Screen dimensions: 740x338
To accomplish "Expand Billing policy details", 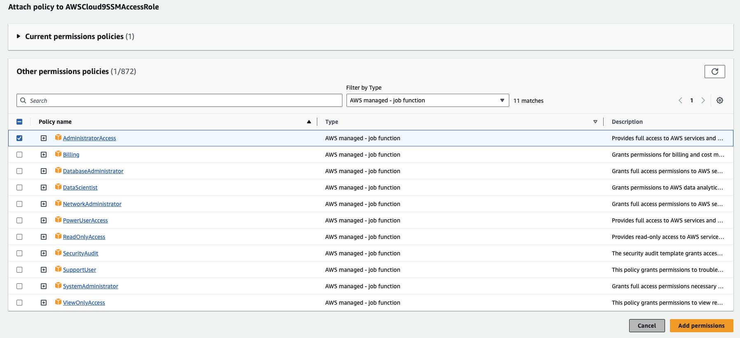I will point(44,155).
